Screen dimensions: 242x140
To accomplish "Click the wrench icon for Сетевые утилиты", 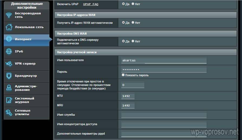I will 9,112.
